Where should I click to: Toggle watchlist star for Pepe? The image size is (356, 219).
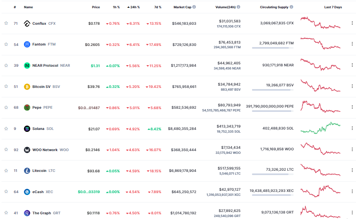[x=6, y=108]
